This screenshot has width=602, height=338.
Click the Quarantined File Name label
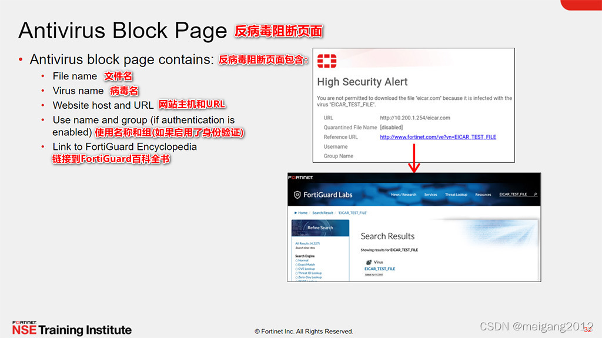350,128
